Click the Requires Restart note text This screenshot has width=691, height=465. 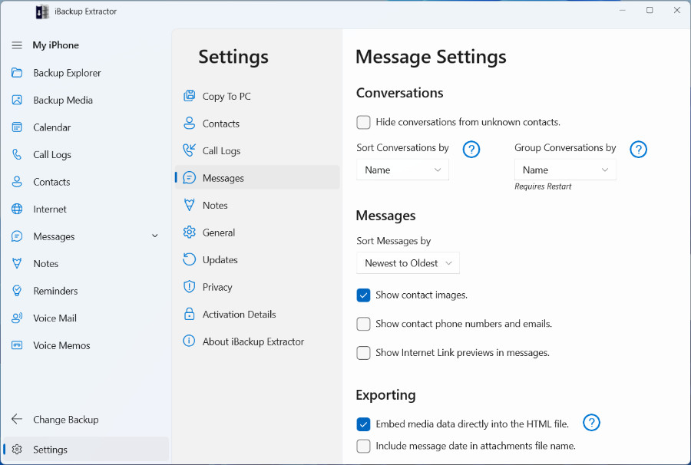(543, 186)
